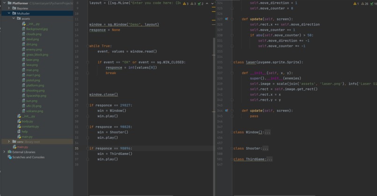This screenshot has height=196, width=377.
Task: Go to next highlighted error arrow
Action: click(212, 3)
